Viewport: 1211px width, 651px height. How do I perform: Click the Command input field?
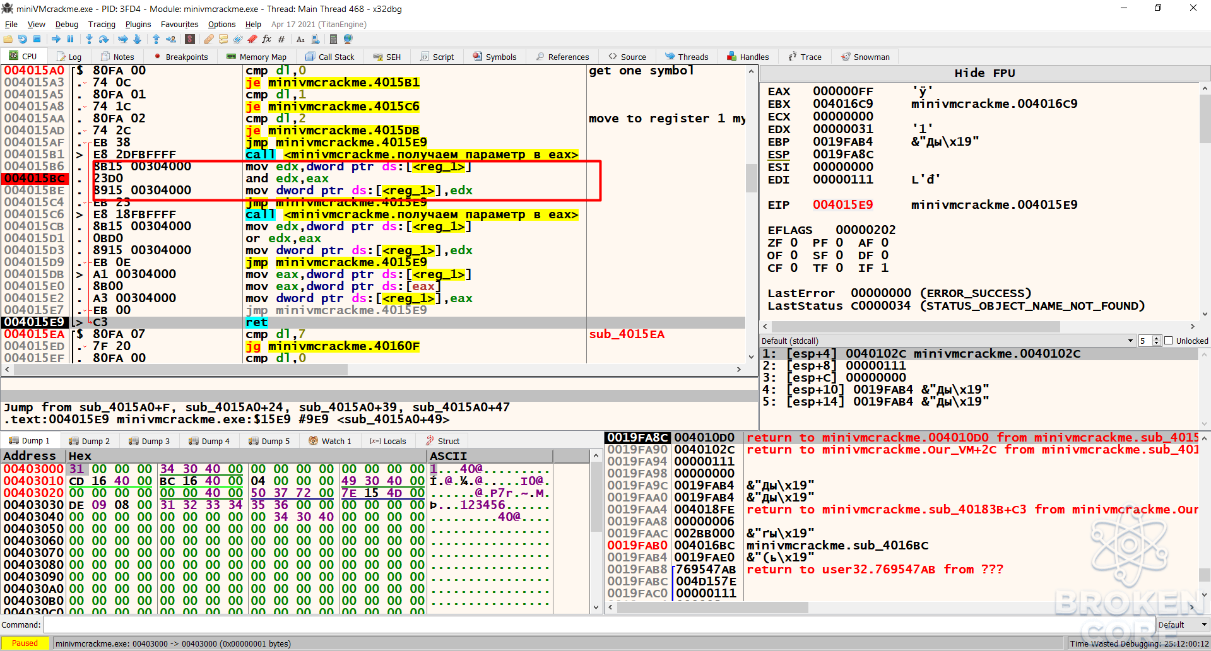click(x=598, y=625)
